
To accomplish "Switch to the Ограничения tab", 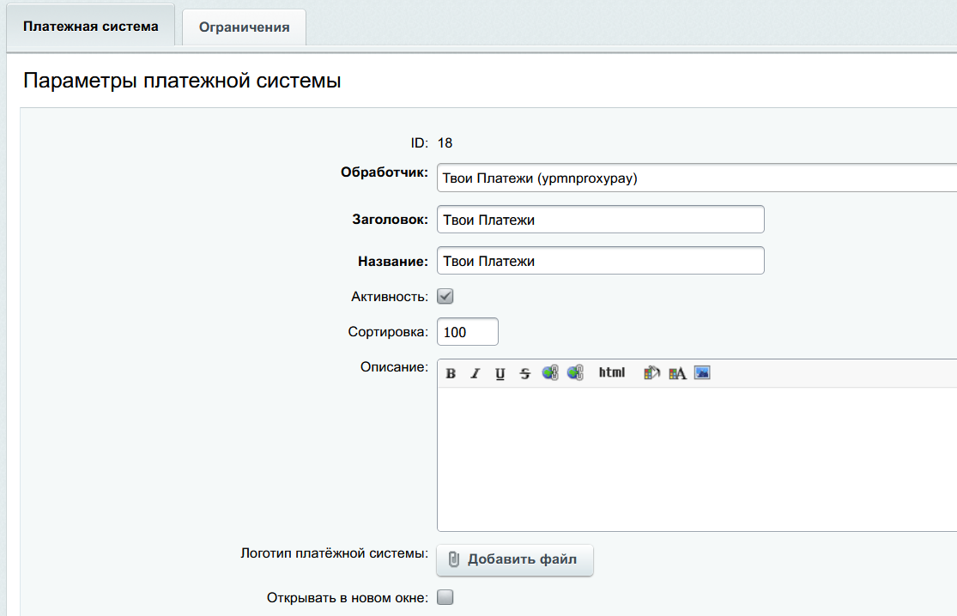I will pyautogui.click(x=244, y=27).
